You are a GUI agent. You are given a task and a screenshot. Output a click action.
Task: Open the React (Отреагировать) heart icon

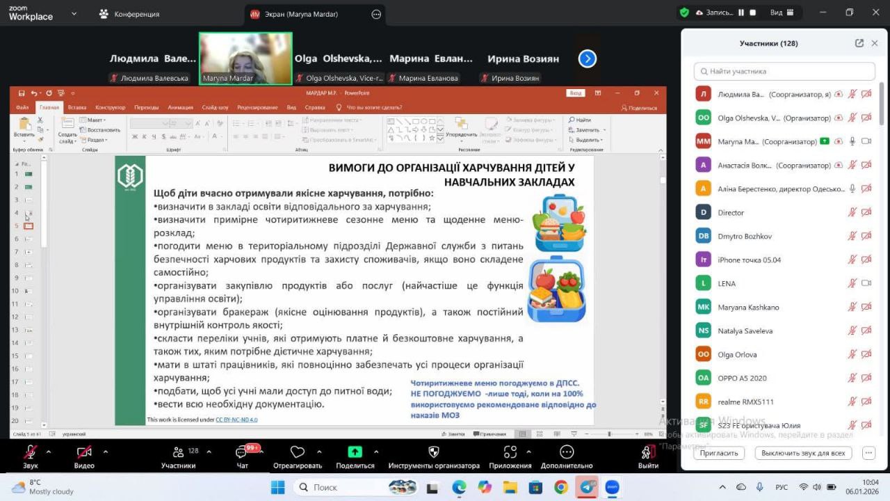tap(298, 452)
